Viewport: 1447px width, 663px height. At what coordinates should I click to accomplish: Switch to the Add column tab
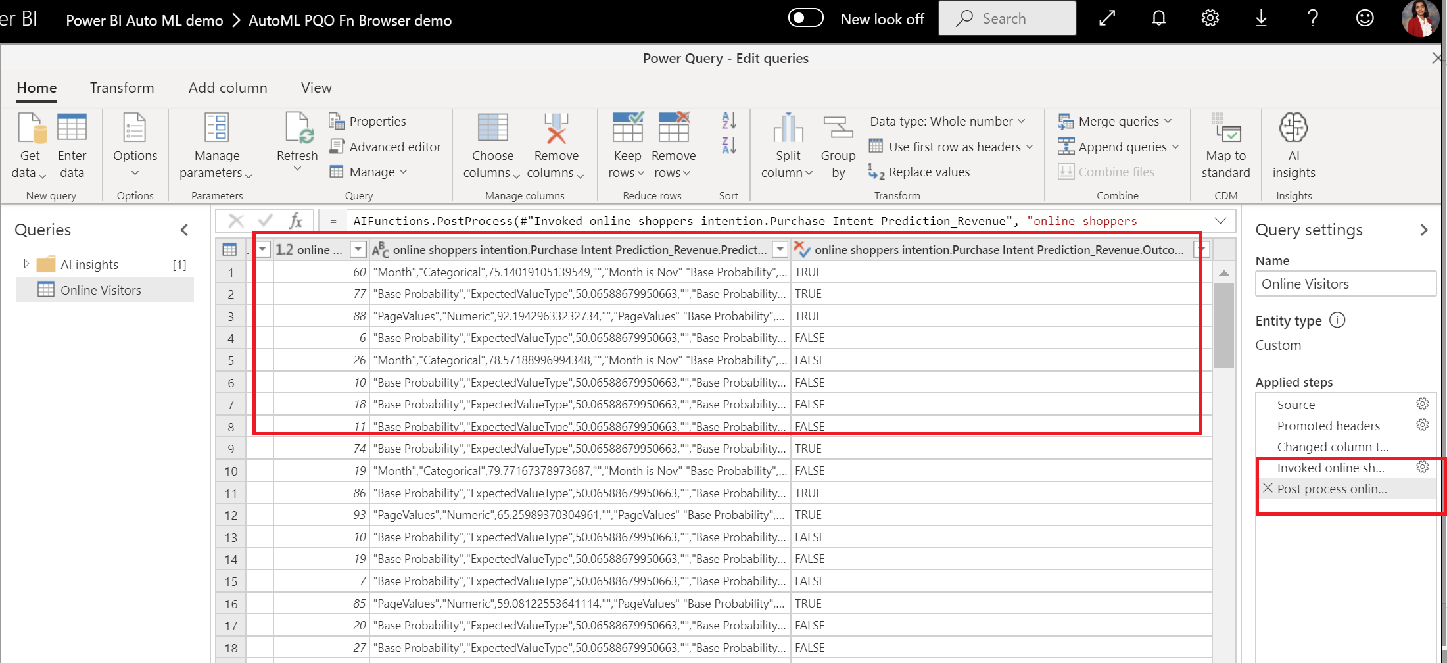click(x=227, y=87)
